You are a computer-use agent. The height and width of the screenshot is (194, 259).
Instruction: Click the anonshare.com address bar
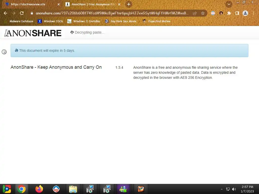112,13
